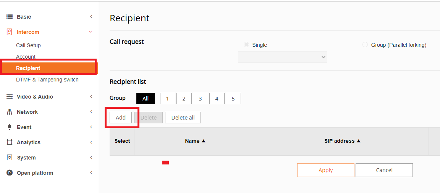This screenshot has height=193, width=440.
Task: Open DTMF & Tampering switch page
Action: tap(47, 80)
